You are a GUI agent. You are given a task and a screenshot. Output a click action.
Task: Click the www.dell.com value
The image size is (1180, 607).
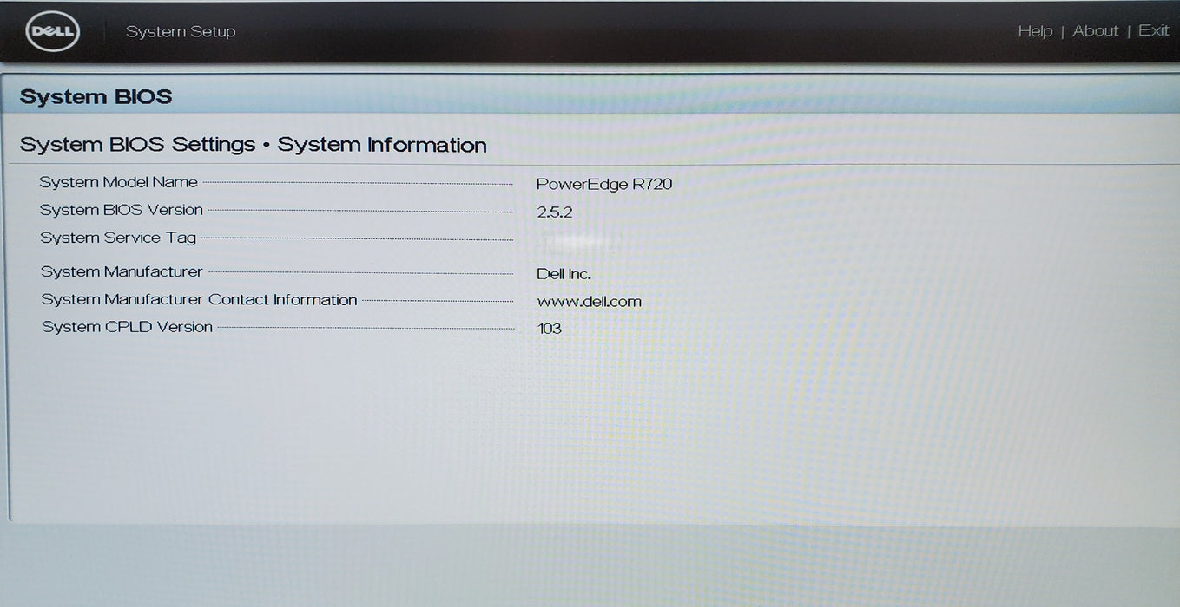[x=590, y=302]
